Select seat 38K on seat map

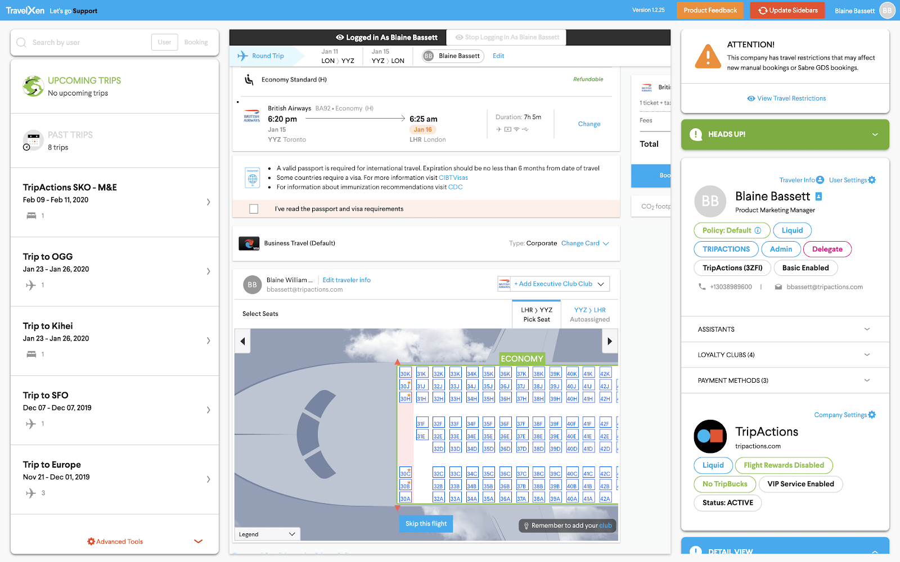point(538,373)
